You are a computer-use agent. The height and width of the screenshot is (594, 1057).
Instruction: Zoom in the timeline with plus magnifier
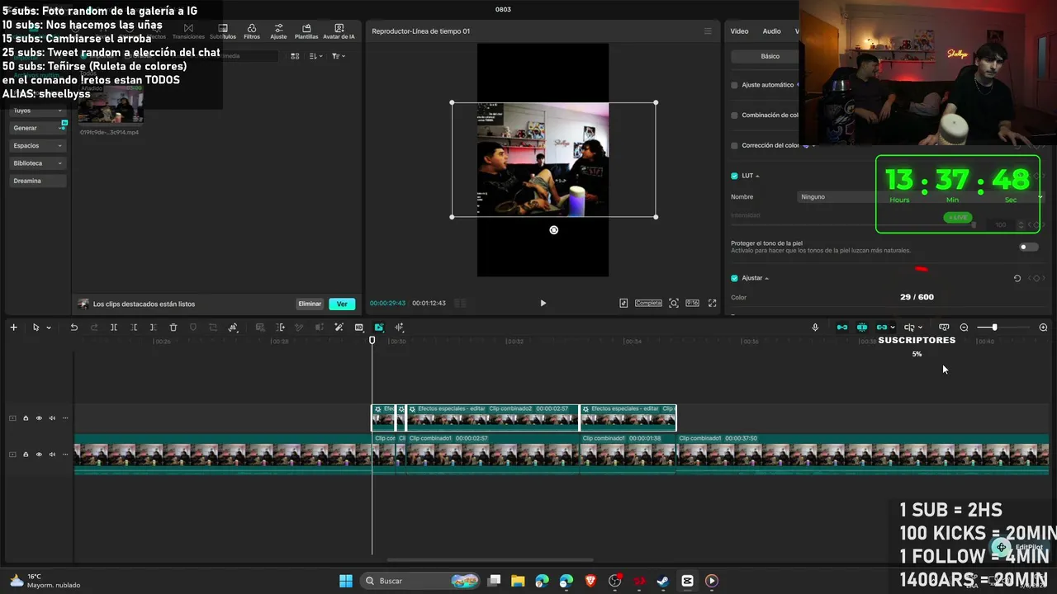pyautogui.click(x=1043, y=328)
